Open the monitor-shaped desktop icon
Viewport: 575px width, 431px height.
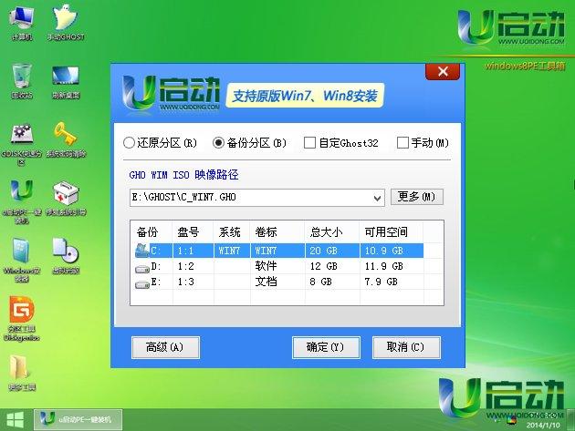pos(66,81)
